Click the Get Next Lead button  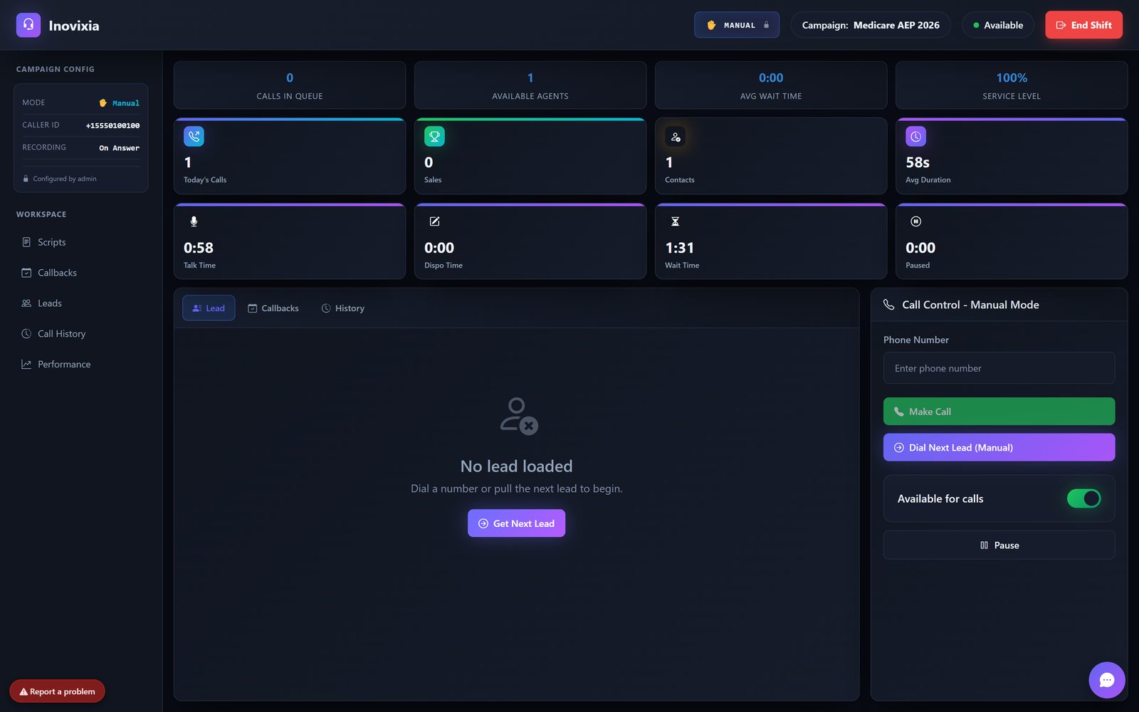click(x=516, y=523)
